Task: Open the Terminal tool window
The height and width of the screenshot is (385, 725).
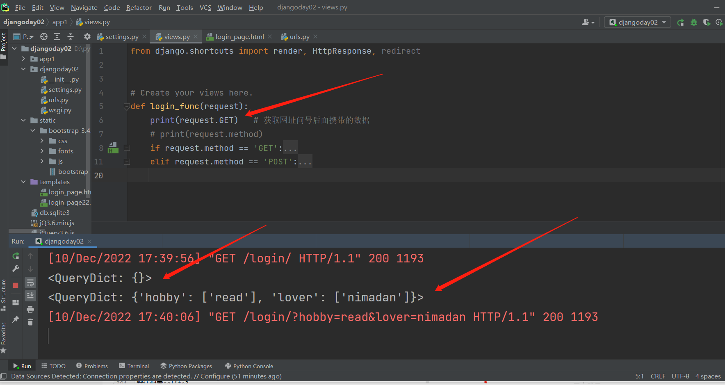Action: tap(134, 366)
